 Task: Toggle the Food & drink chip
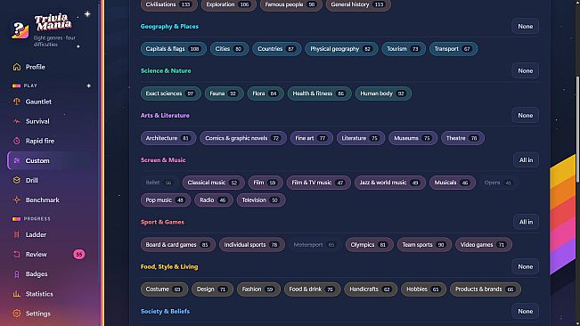pos(312,289)
